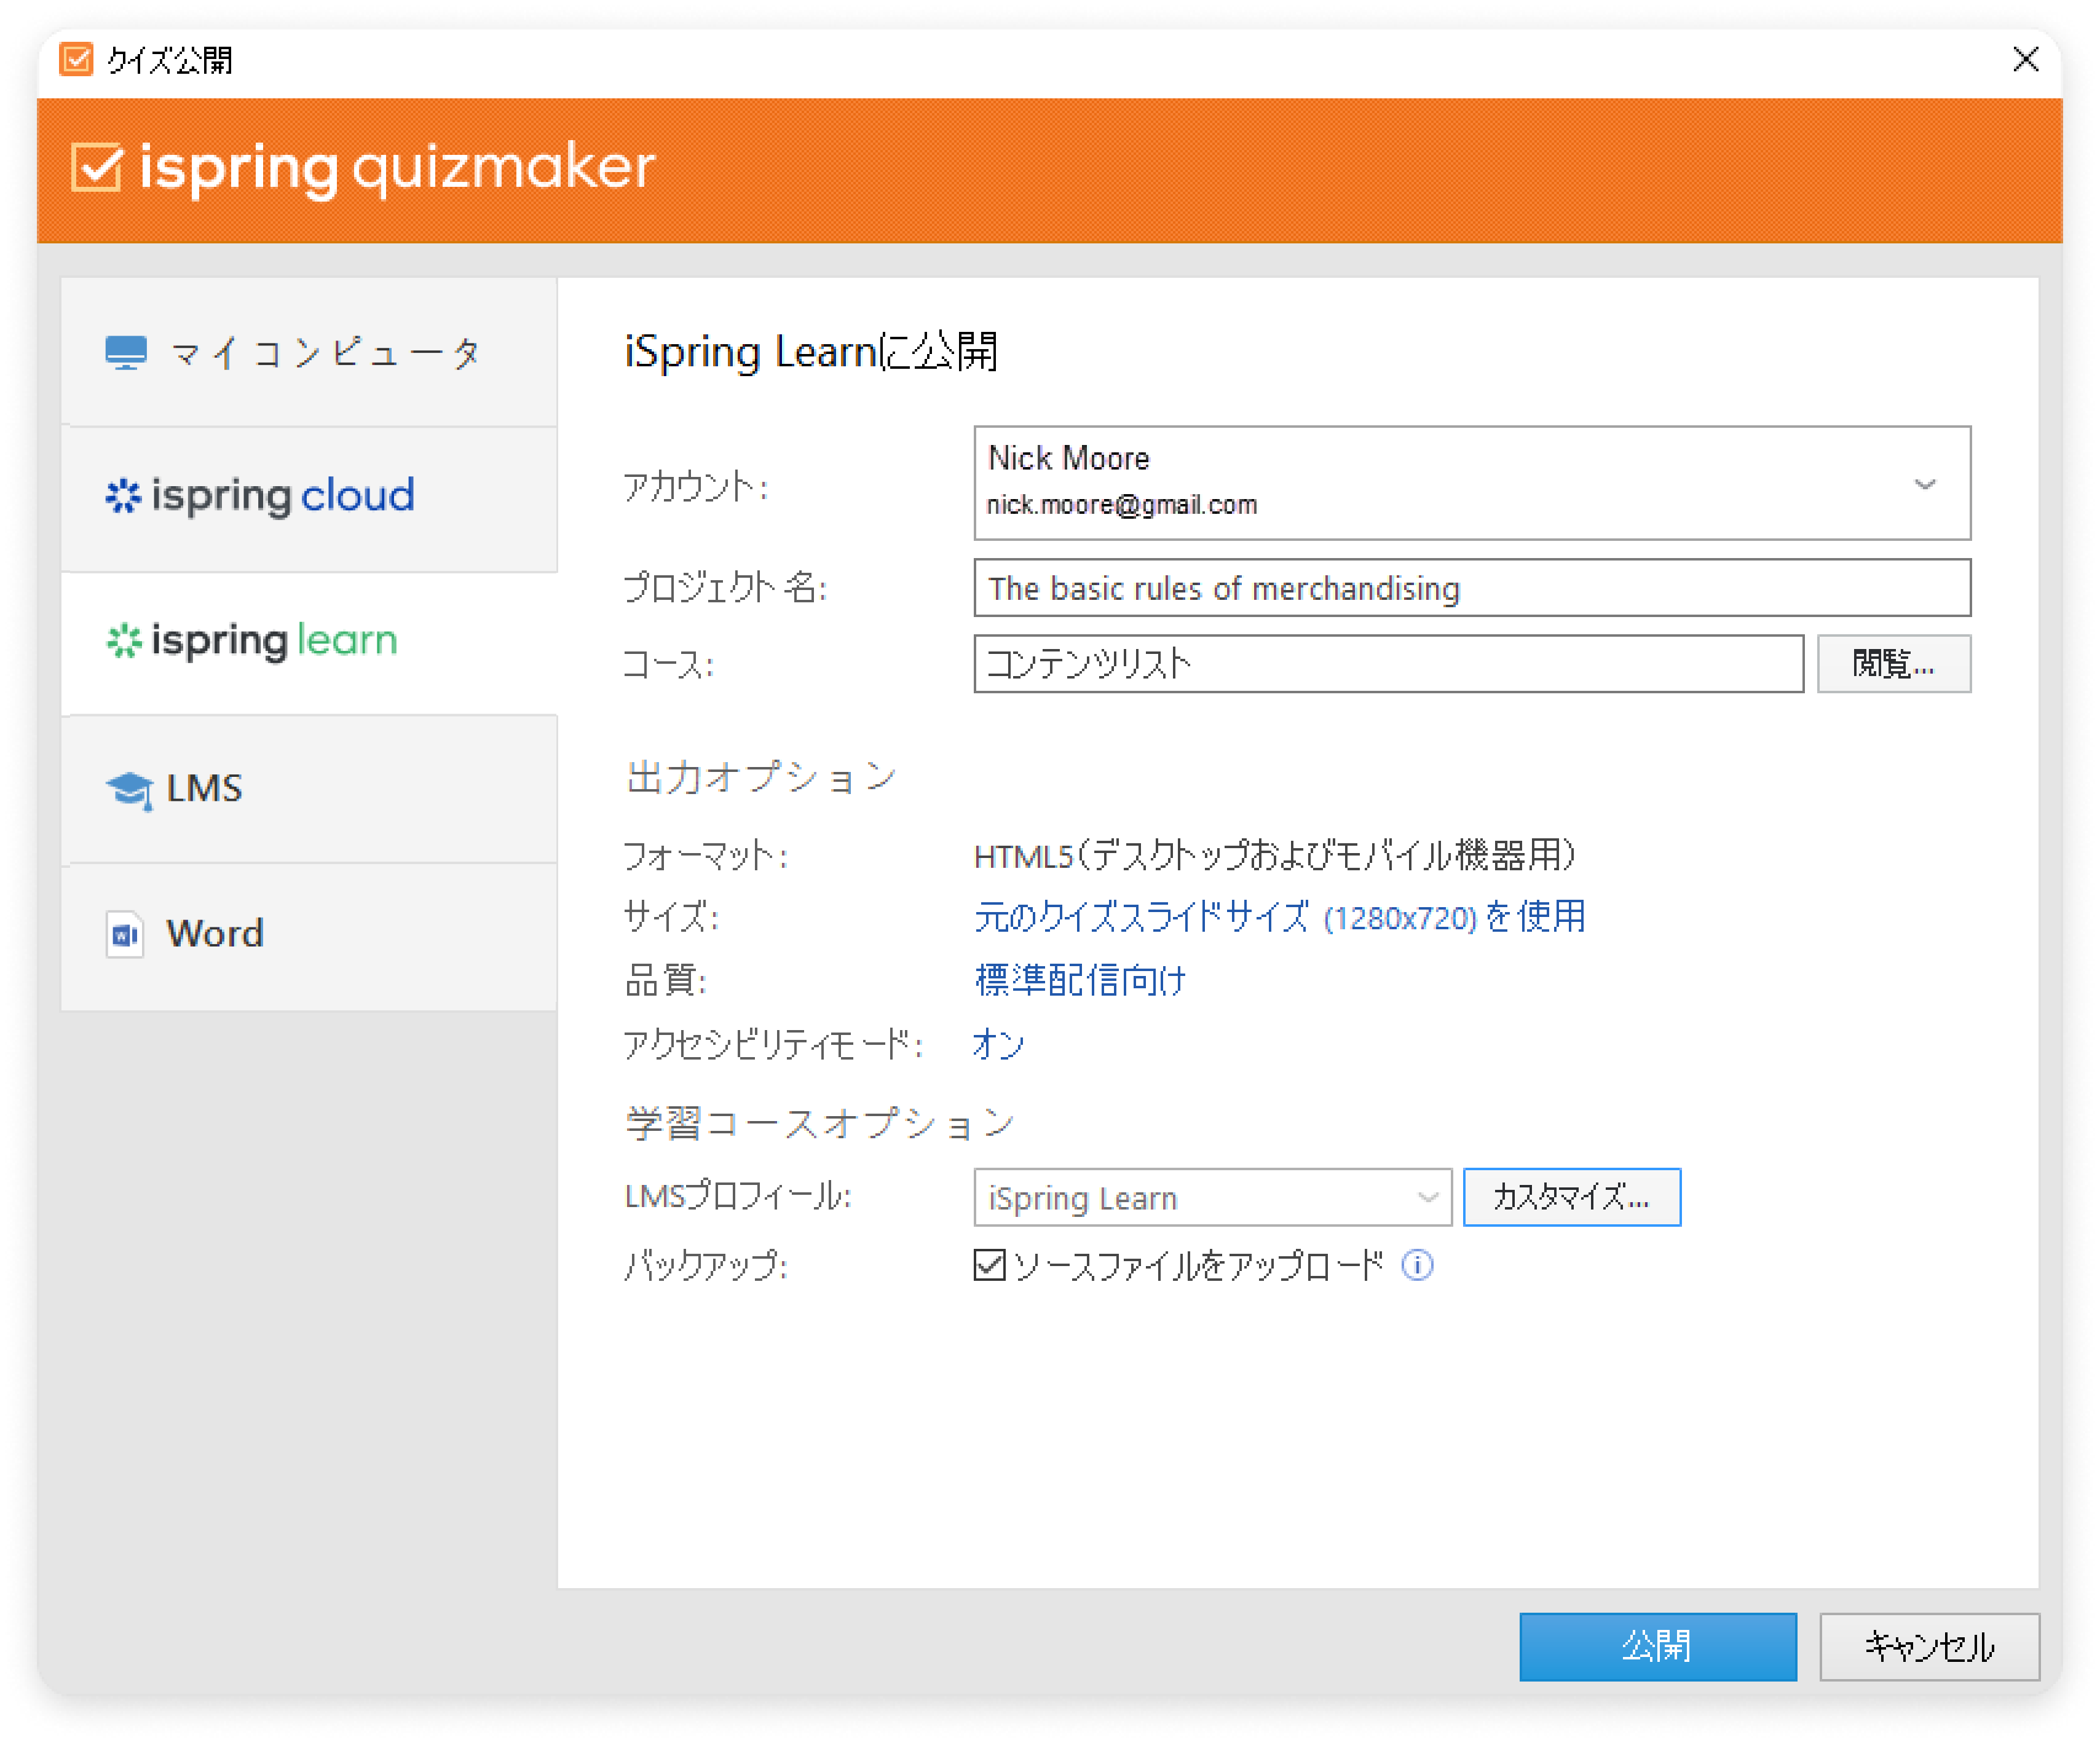
Task: Click the green ispring learn snowflake icon
Action: [x=124, y=641]
